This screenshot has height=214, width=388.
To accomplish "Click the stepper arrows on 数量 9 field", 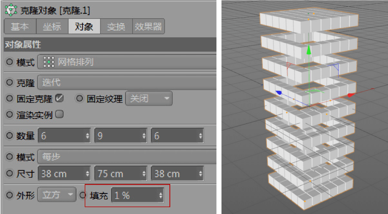I will point(144,135).
